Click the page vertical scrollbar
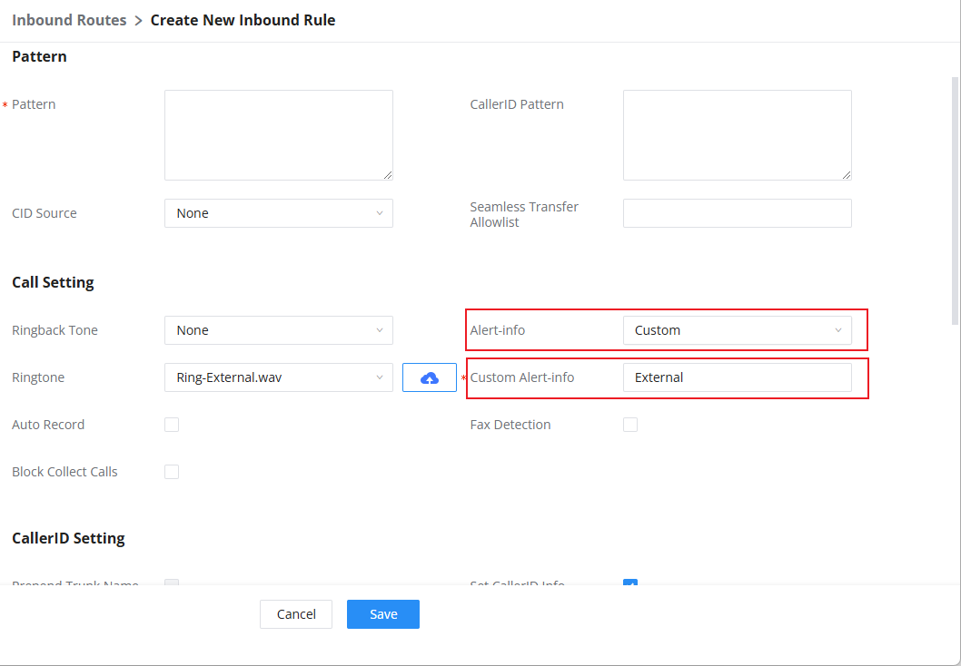 pyautogui.click(x=956, y=202)
